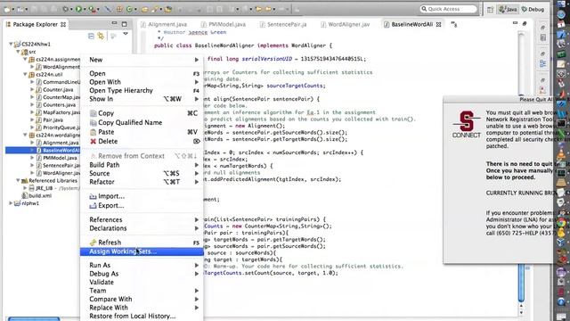Minimize the editor area
Image resolution: width=570 pixels, height=321 pixels.
click(x=515, y=23)
